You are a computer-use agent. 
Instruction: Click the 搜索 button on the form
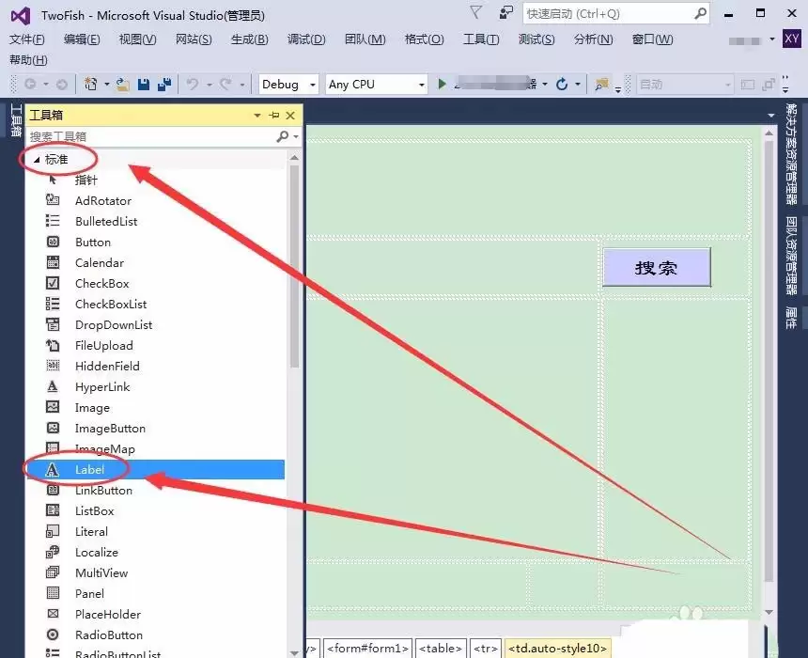(x=656, y=267)
